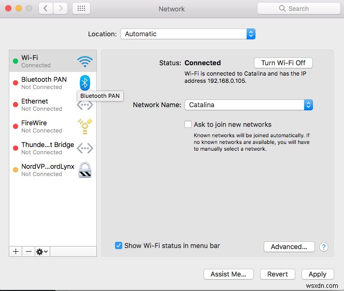
Task: Uncheck Show Wi-Fi status in menu bar
Action: pos(119,245)
